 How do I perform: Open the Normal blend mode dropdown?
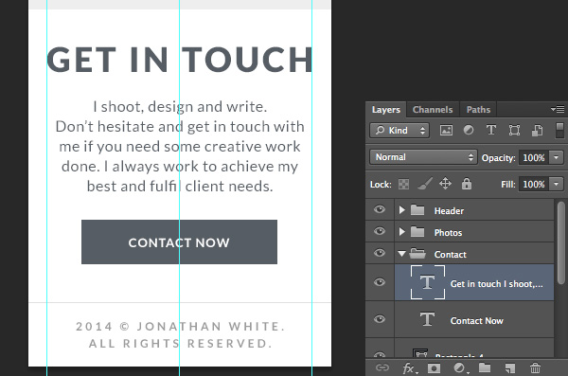(x=423, y=157)
